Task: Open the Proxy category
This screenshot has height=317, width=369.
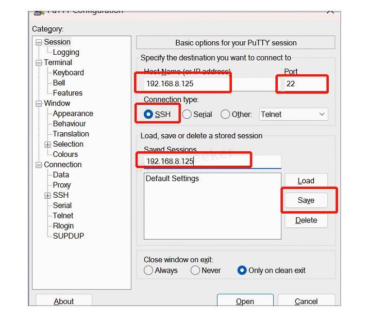Action: (x=62, y=185)
